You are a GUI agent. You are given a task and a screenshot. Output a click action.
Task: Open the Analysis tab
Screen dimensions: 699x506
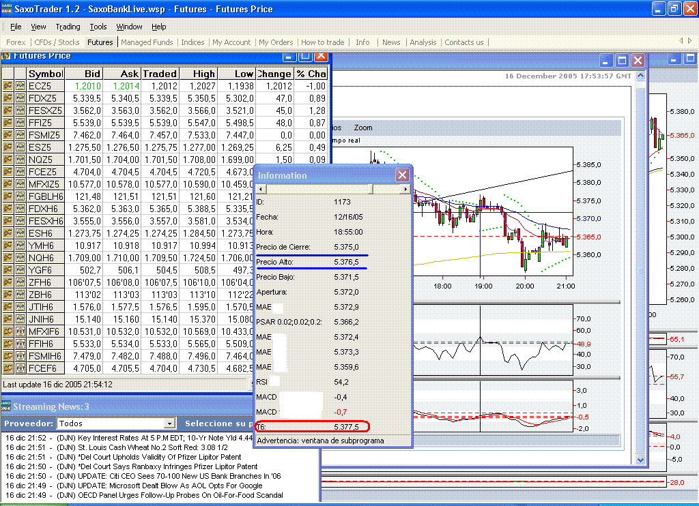423,42
